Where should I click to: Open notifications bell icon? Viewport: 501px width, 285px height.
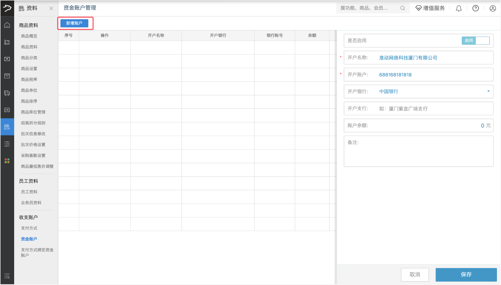click(459, 8)
